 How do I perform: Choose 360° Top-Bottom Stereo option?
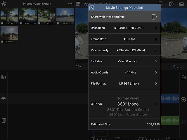click(128, 110)
